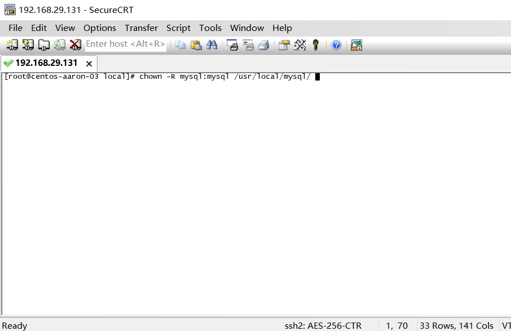
Task: Click the Connect in Tab icon
Action: (x=43, y=45)
